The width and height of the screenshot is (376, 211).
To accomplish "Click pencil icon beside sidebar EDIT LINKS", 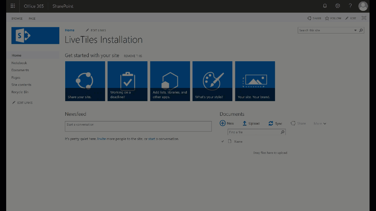I will [x=14, y=103].
